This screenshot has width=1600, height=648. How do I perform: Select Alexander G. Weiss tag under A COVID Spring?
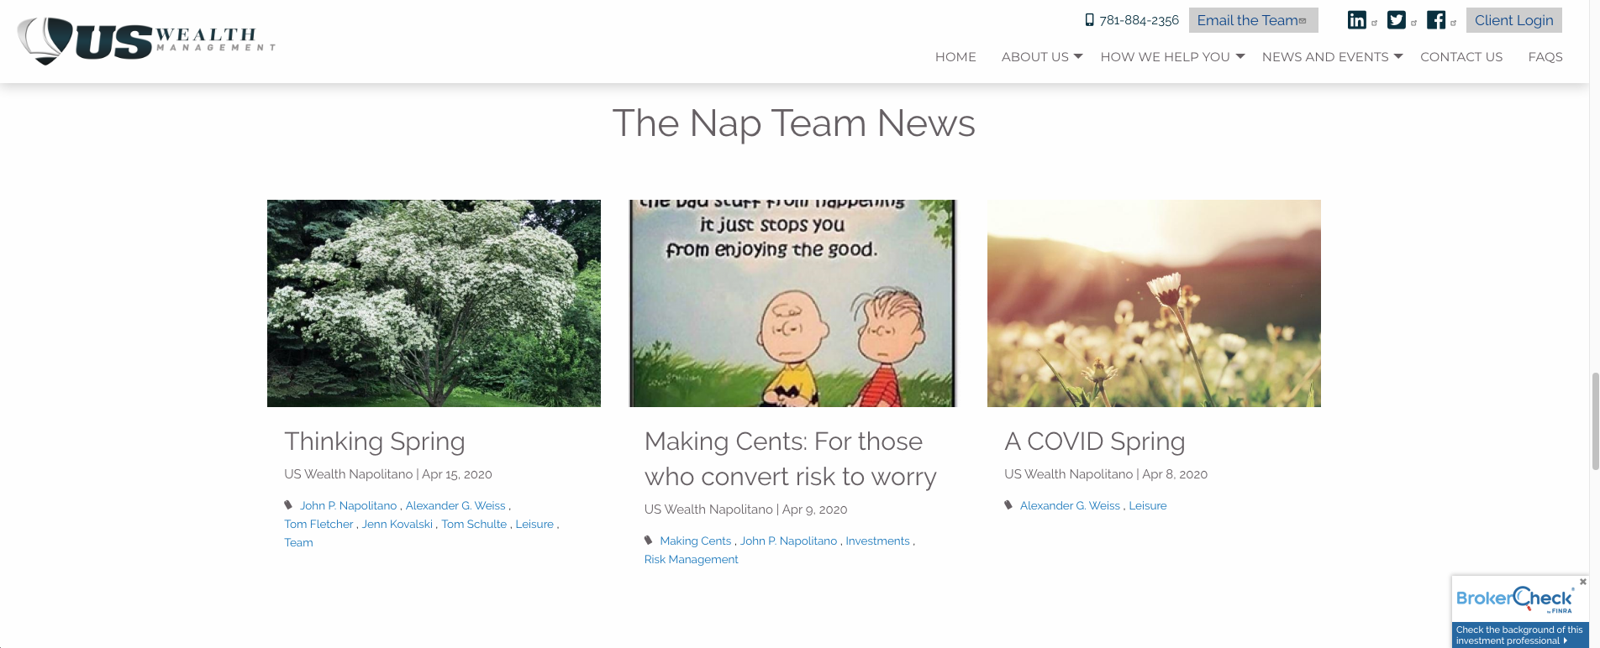click(1070, 505)
